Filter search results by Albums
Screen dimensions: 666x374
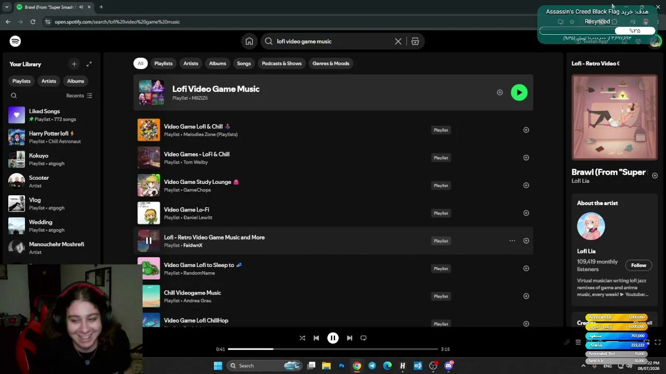click(x=217, y=63)
